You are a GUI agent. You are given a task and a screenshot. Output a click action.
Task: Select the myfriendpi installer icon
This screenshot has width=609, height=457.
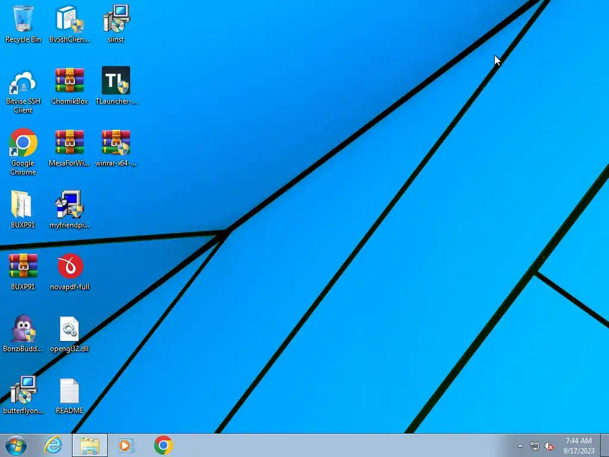[69, 209]
